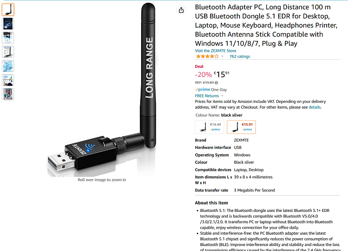The image size is (348, 251).
Task: Select the third product thumbnail
Action: click(x=8, y=38)
